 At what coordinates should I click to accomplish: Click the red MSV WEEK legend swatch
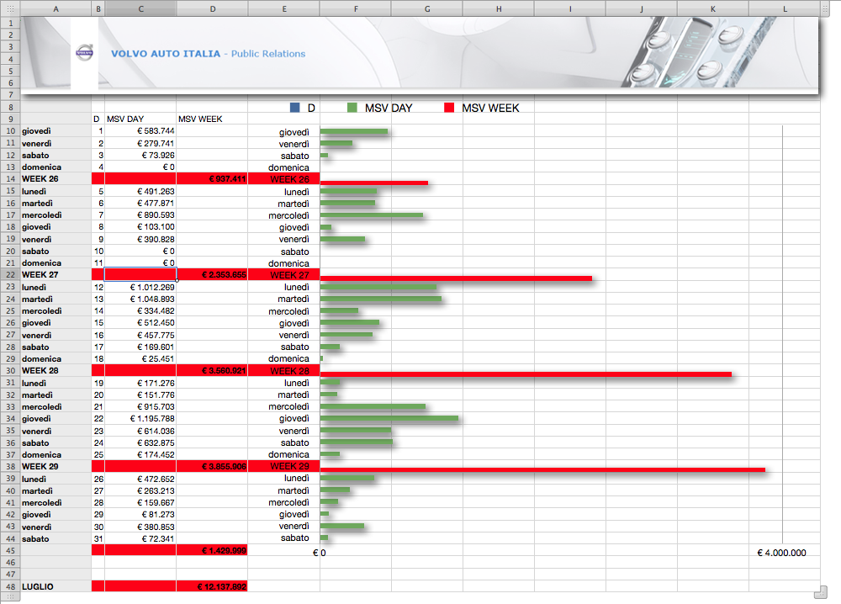pos(449,108)
